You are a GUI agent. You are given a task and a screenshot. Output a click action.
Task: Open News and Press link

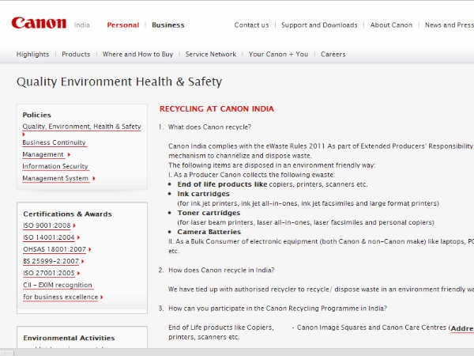pyautogui.click(x=450, y=25)
